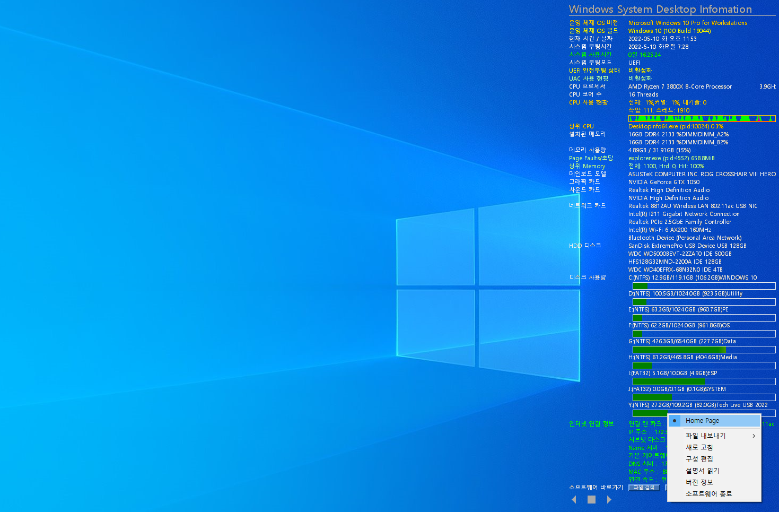
Task: Click the NVIDIA High Definition Audio entry
Action: coord(668,198)
